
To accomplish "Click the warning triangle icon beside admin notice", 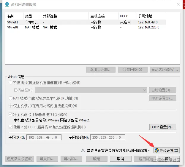I will 83,150.
